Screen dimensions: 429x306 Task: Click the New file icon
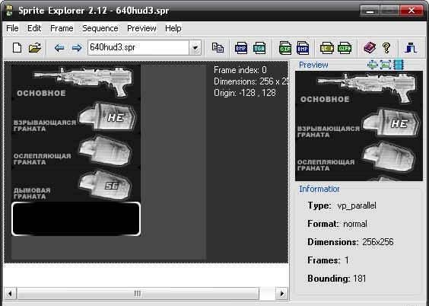pyautogui.click(x=17, y=48)
